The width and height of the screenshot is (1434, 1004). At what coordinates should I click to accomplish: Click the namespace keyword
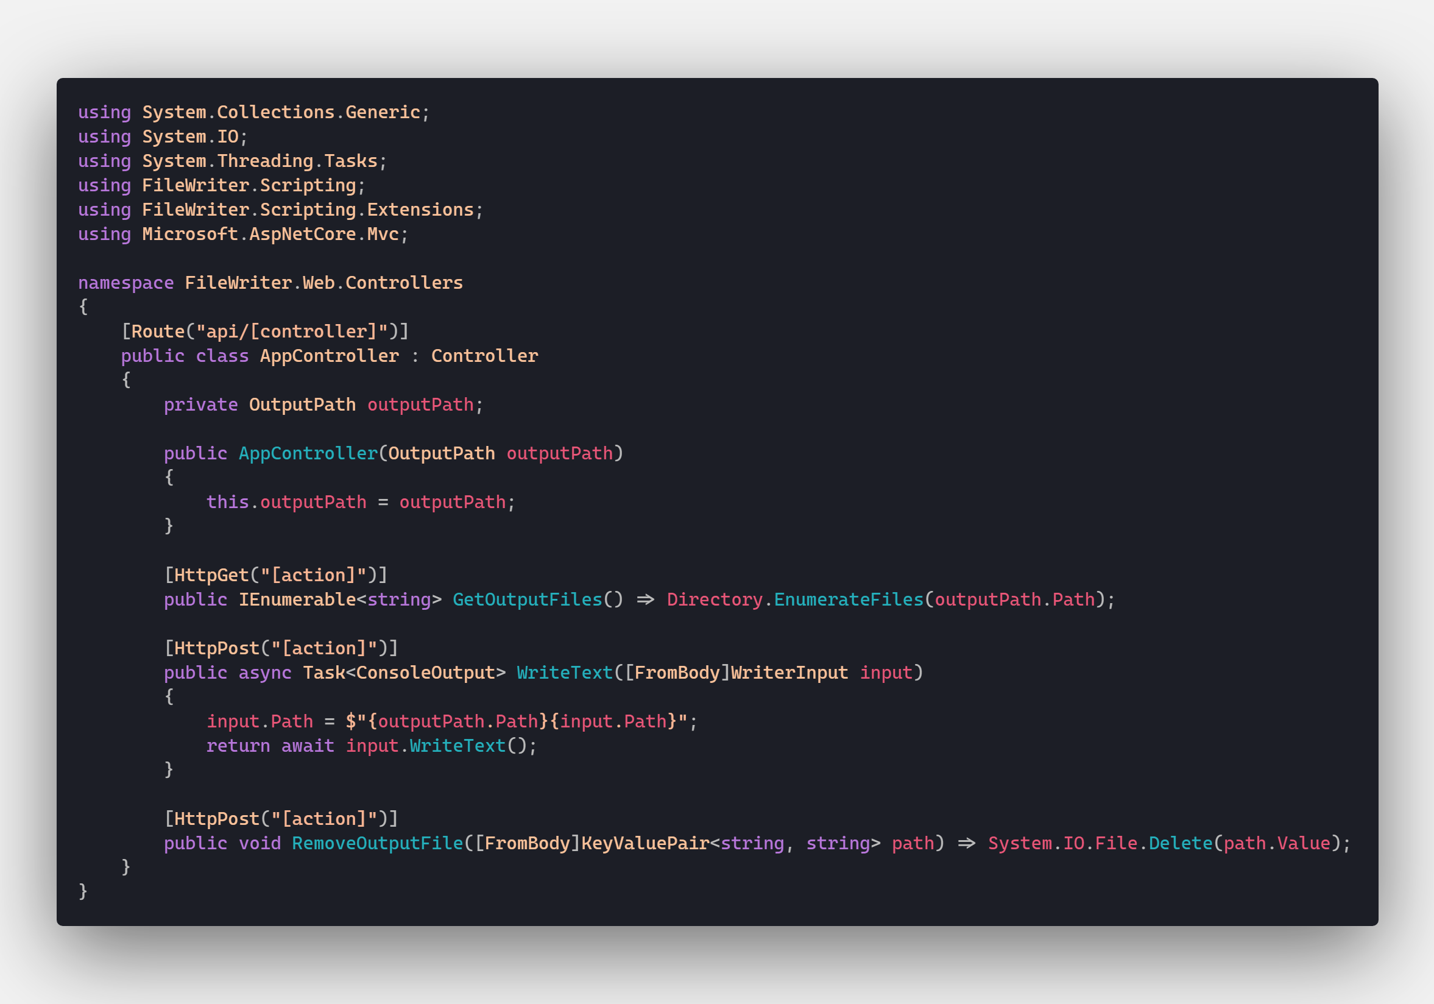pos(125,283)
